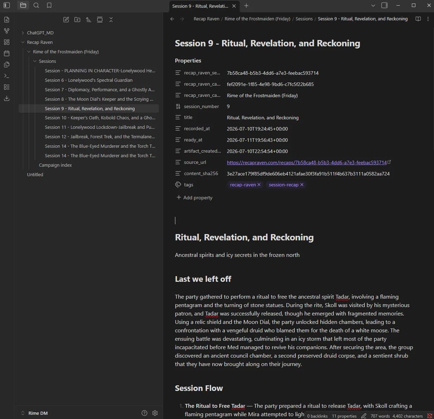Toggle the right sidebar icon

click(384, 5)
